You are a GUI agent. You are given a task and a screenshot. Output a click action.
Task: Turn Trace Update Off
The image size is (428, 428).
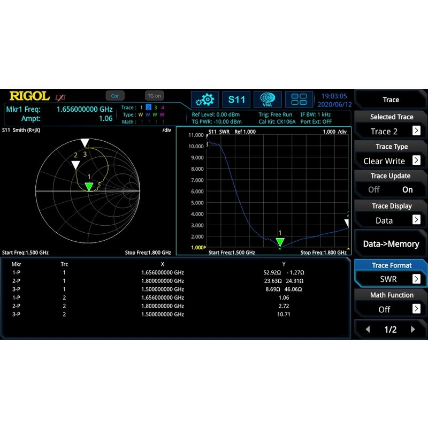click(x=373, y=189)
